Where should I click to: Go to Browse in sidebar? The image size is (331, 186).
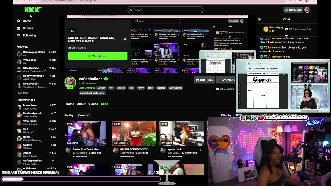coord(28,28)
